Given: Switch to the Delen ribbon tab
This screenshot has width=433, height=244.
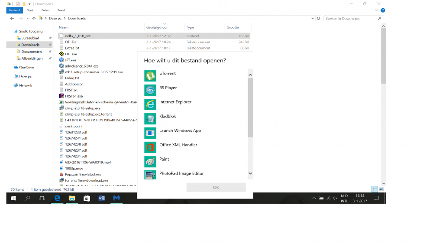Looking at the screenshot, I should point(45,10).
